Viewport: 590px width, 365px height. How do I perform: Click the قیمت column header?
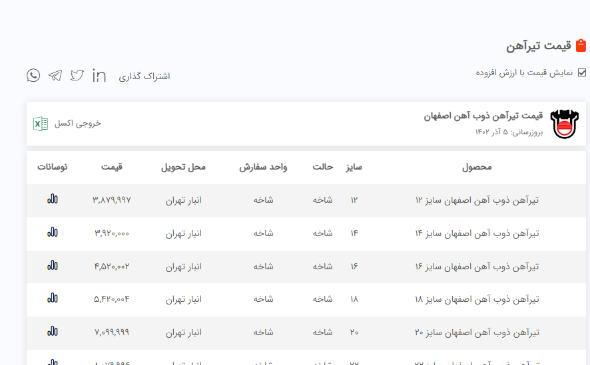pyautogui.click(x=112, y=167)
